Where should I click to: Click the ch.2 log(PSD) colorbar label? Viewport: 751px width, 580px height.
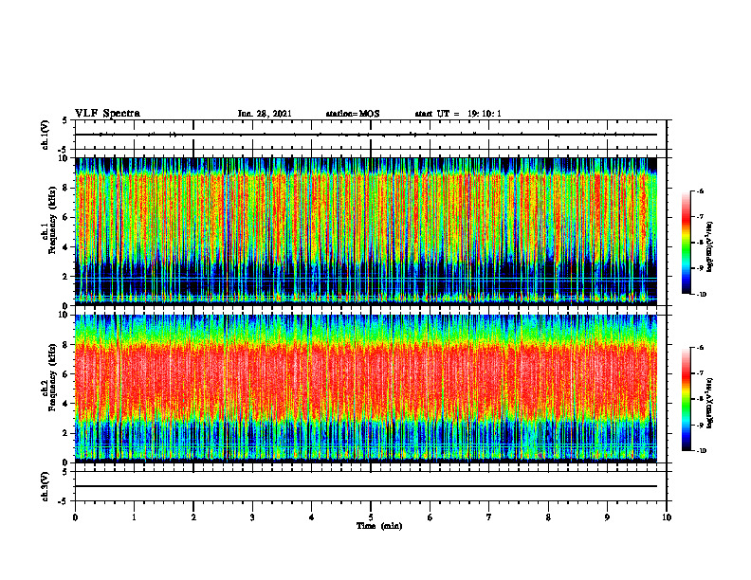tap(711, 404)
